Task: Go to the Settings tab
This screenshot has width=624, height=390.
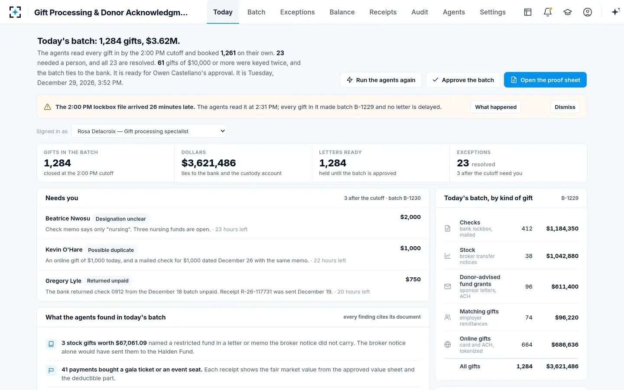Action: click(x=493, y=12)
